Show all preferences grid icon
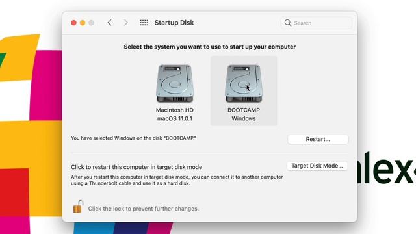Image resolution: width=416 pixels, height=234 pixels. pos(144,23)
